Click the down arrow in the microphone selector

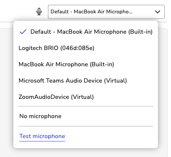click(158, 12)
